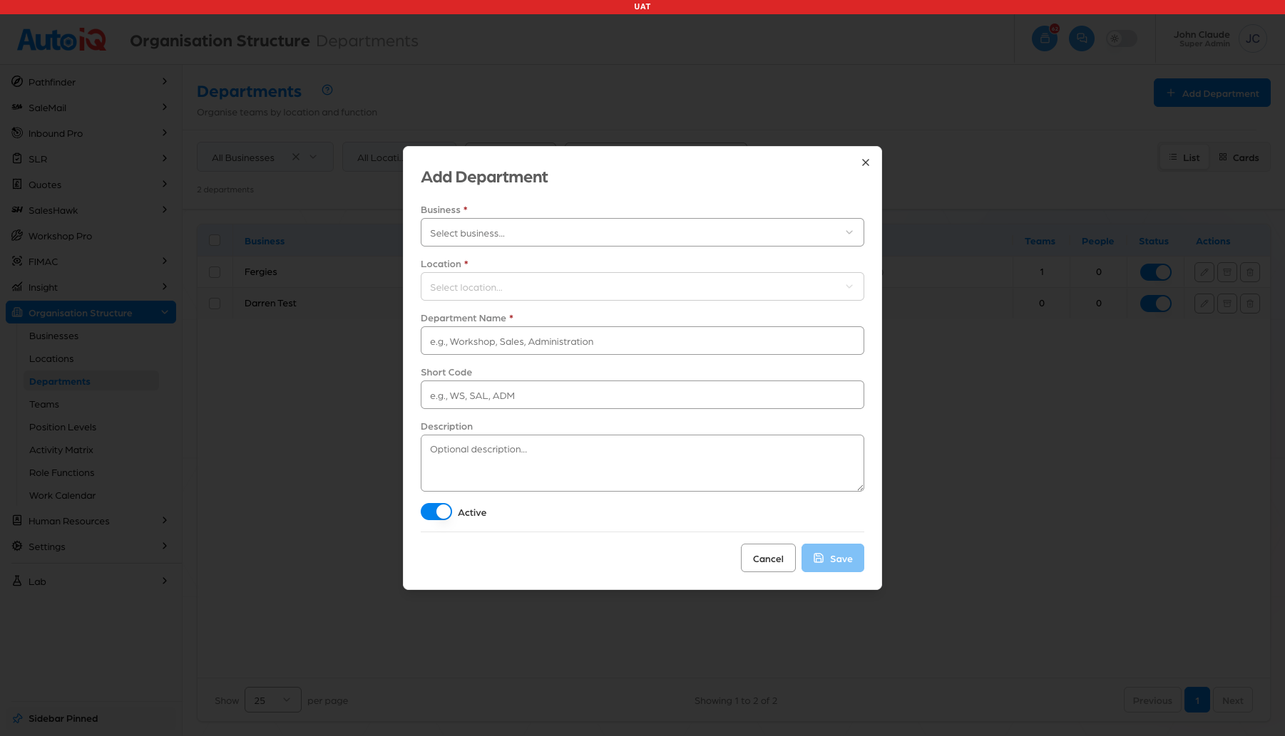Expand the Human Resources sidebar menu
This screenshot has width=1285, height=736.
[x=91, y=521]
